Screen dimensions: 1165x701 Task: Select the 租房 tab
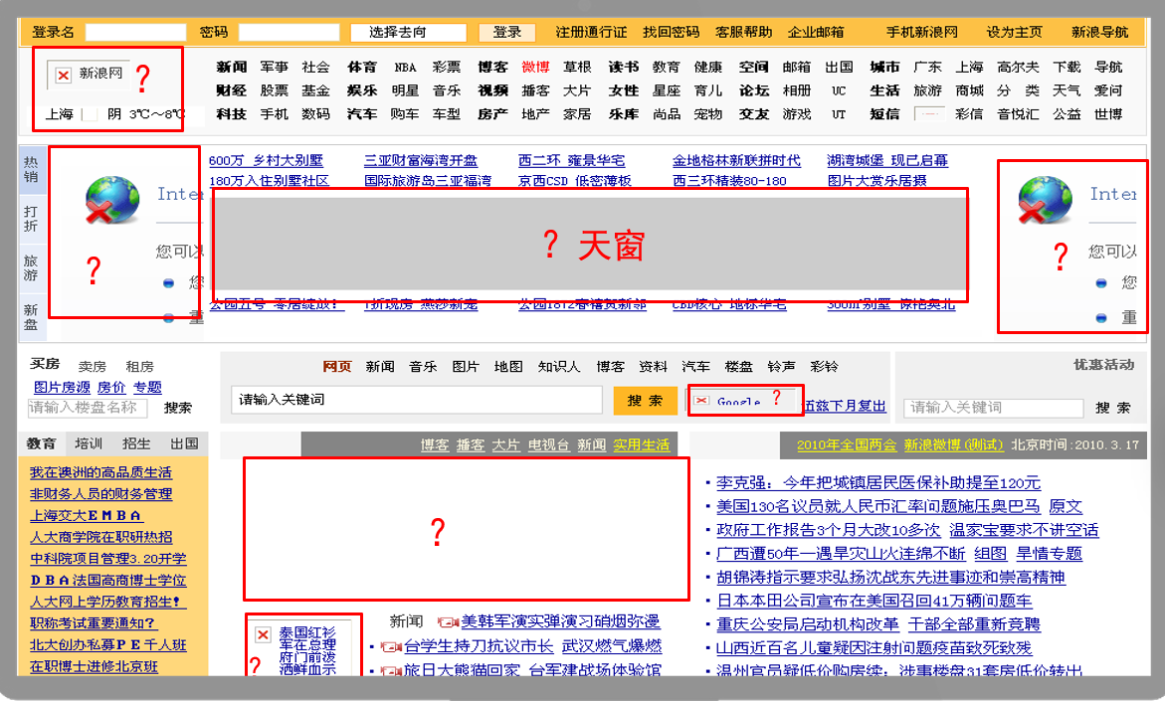tap(139, 367)
